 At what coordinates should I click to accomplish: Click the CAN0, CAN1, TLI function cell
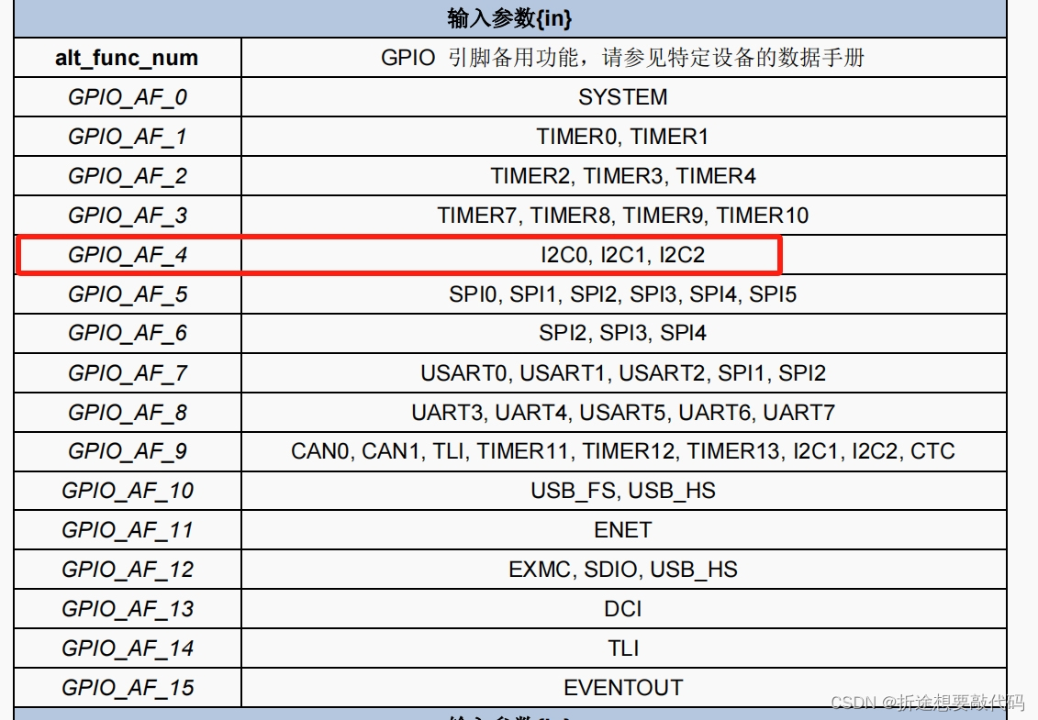(623, 451)
